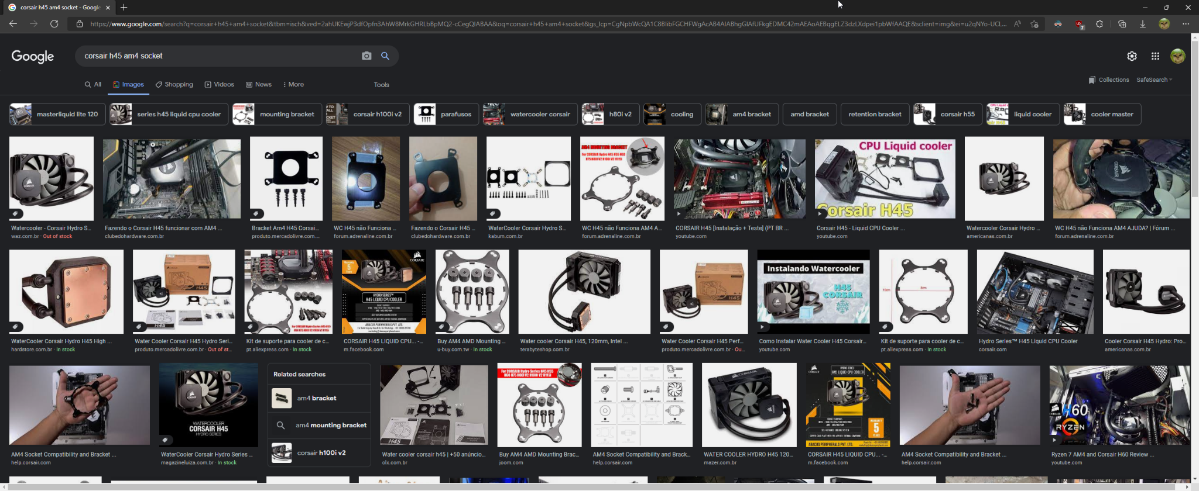Open the Google apps grid icon
The height and width of the screenshot is (491, 1199).
(x=1155, y=56)
